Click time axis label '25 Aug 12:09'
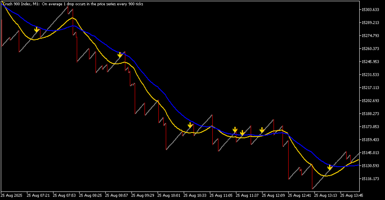 273,196
